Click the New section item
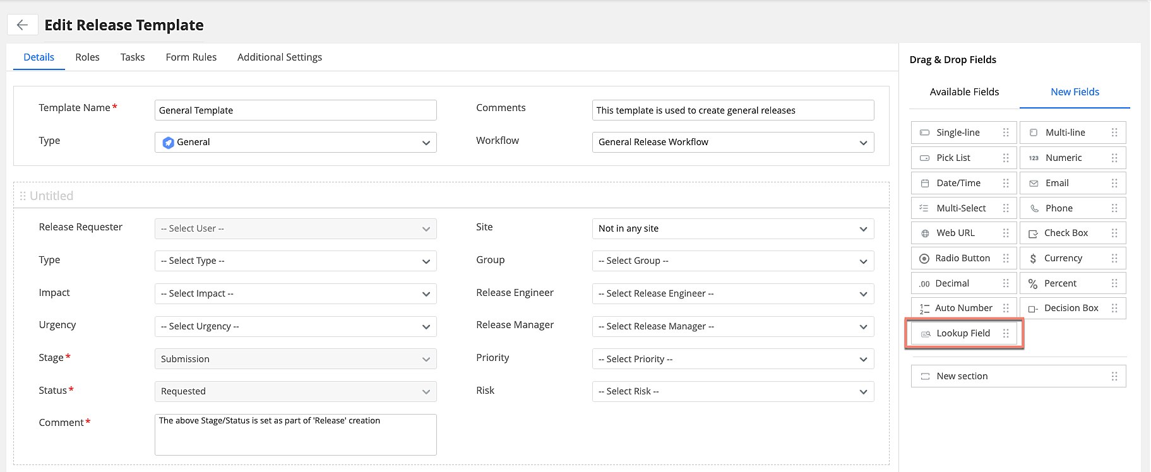 coord(962,376)
